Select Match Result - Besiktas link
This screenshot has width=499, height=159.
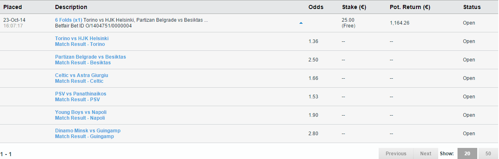(x=83, y=63)
